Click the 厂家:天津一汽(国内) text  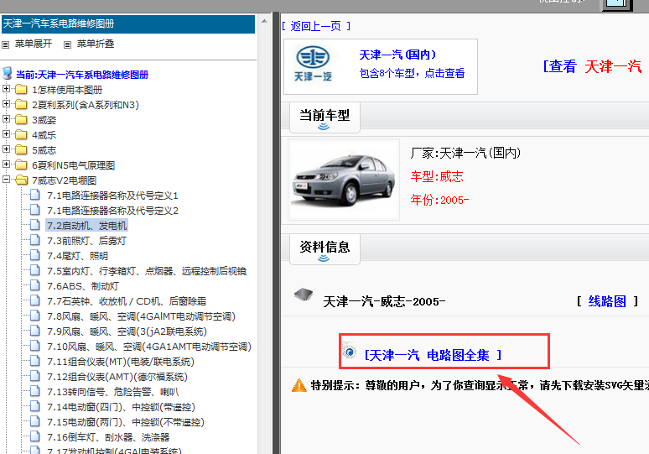point(465,153)
